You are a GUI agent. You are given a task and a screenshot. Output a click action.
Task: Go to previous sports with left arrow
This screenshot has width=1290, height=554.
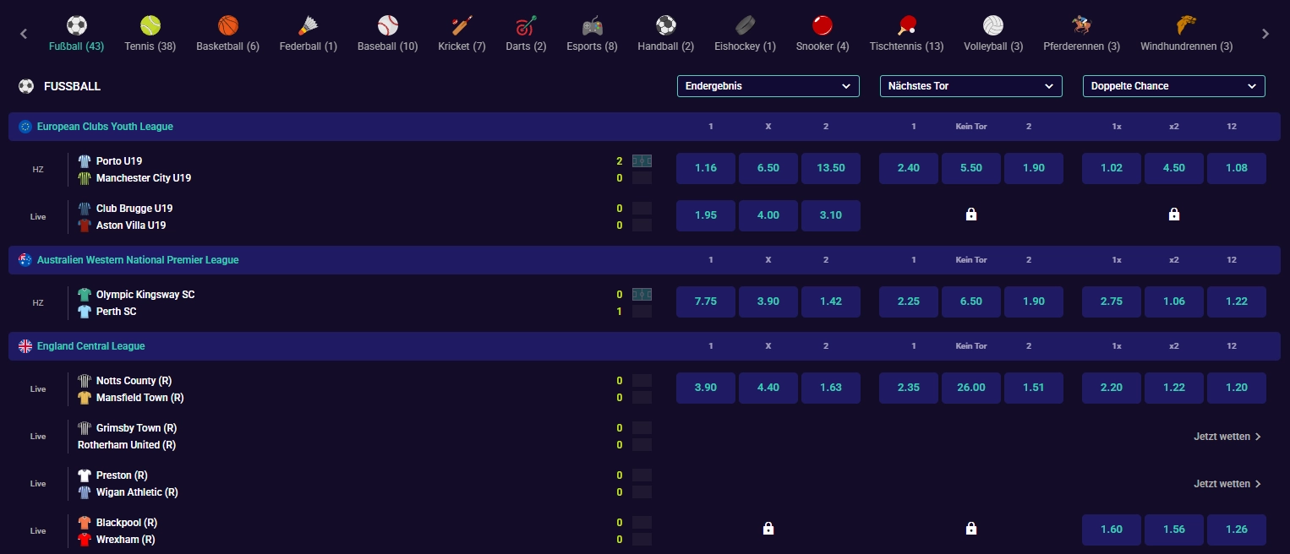[24, 34]
